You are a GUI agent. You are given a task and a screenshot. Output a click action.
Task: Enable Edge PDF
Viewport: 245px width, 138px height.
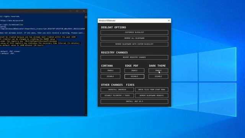134,71
